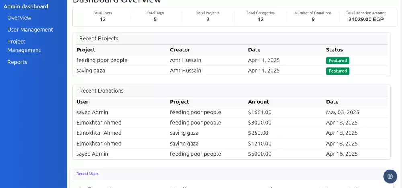
Task: Open the Reports sidebar item
Action: (17, 62)
